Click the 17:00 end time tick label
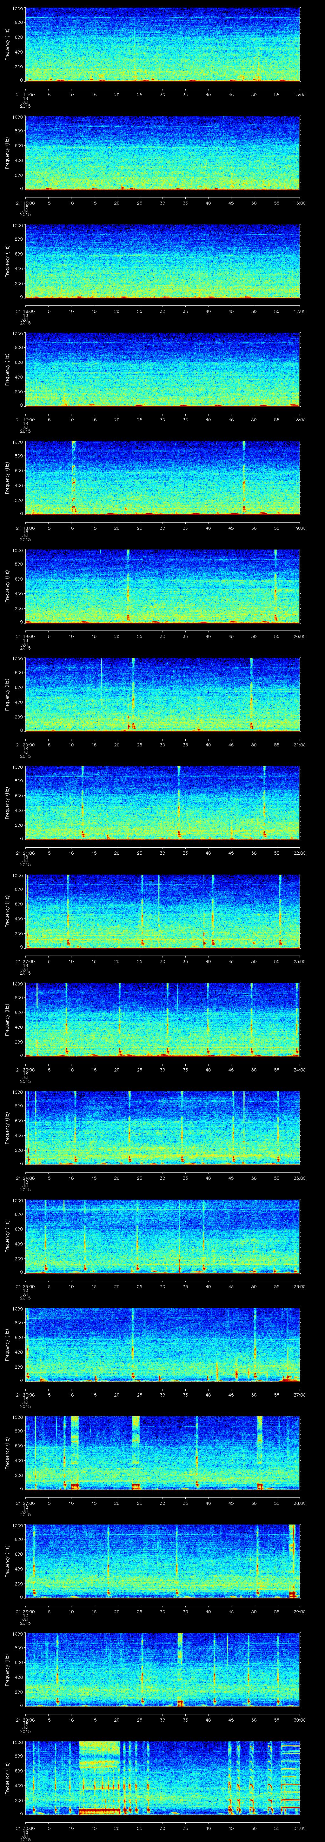325x1842 pixels. point(299,311)
